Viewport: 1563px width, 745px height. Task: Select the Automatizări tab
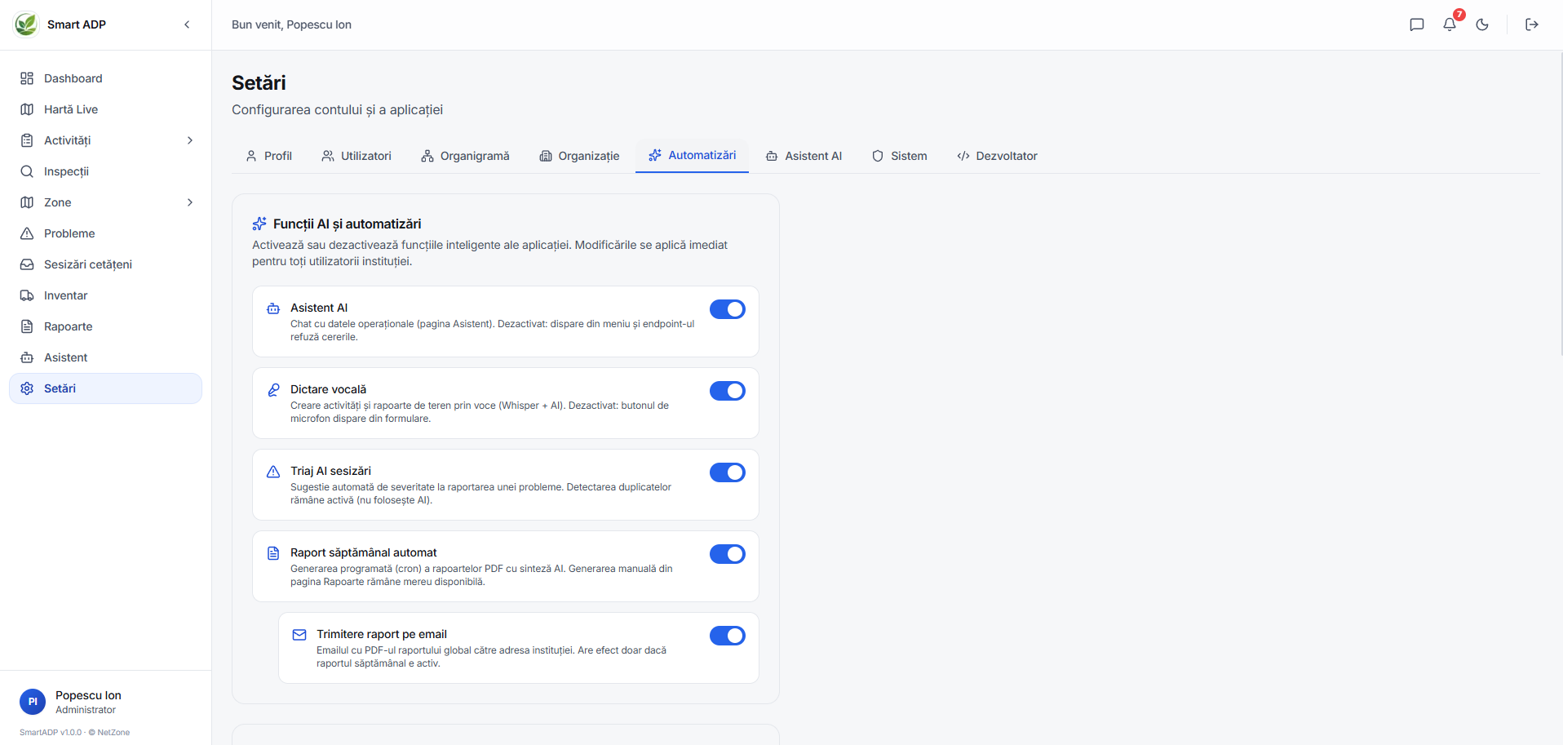(x=692, y=155)
